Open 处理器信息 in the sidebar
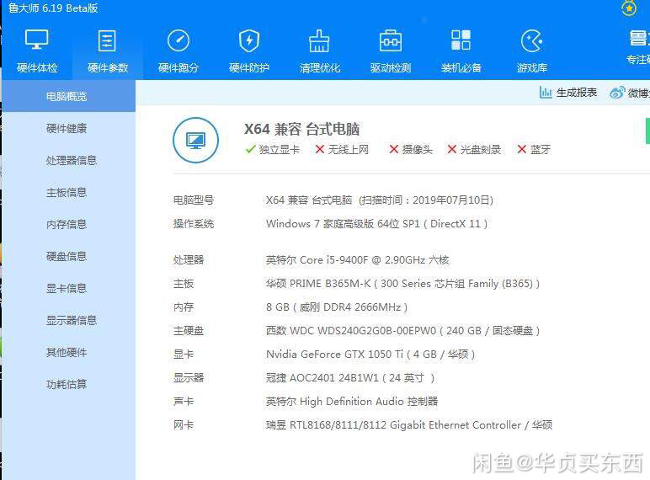This screenshot has height=480, width=650. point(72,160)
